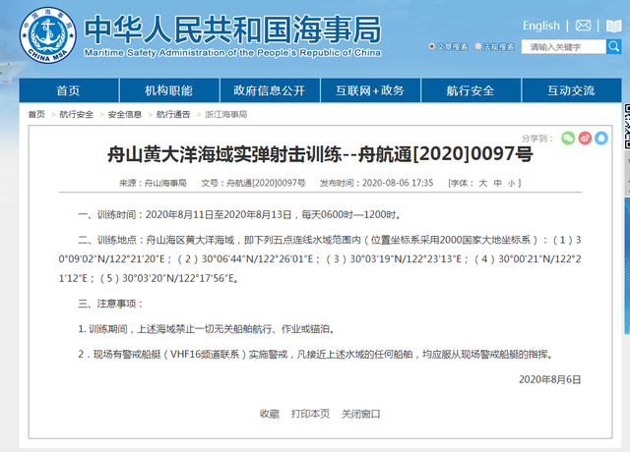630x452 pixels.
Task: Go to 航行安全 in breadcrumb
Action: coord(76,114)
